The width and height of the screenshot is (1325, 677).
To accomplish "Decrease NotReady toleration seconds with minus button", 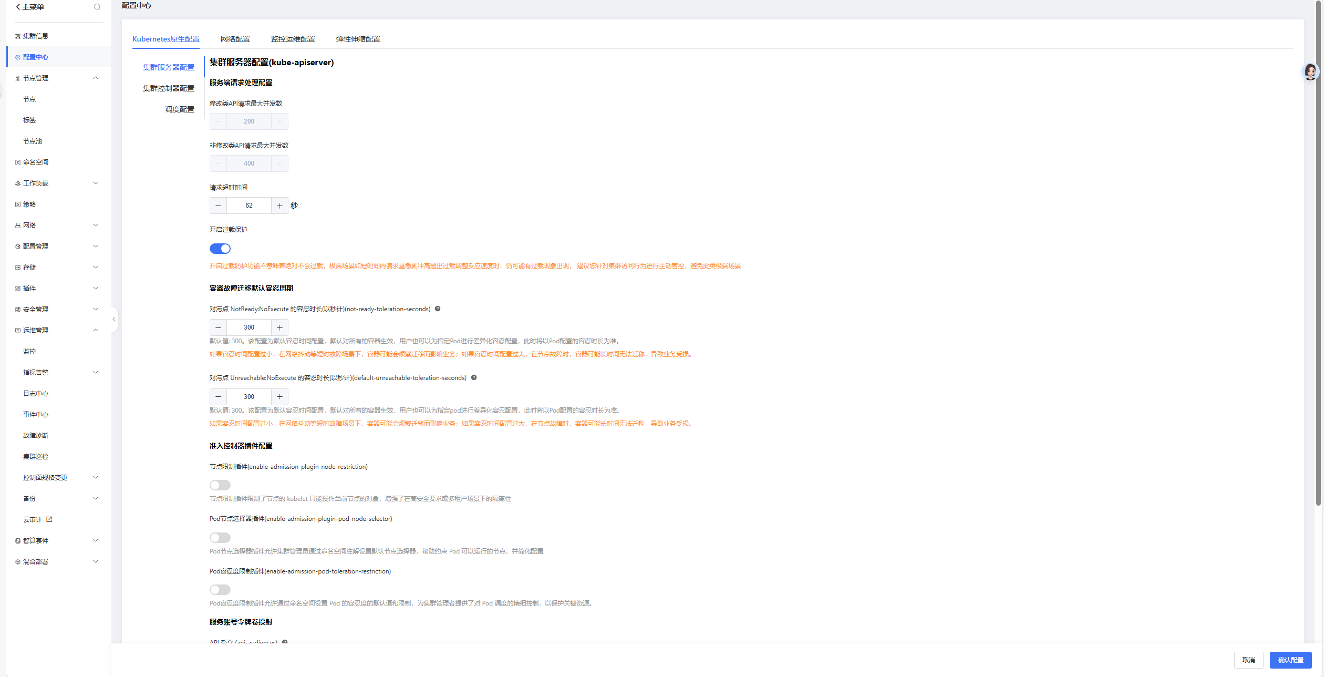I will [x=218, y=327].
